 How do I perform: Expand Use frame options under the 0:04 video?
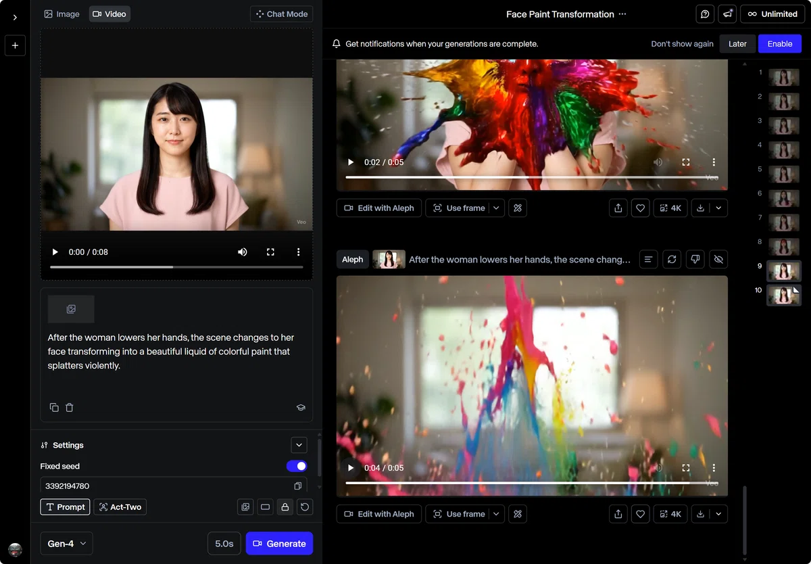(x=496, y=514)
